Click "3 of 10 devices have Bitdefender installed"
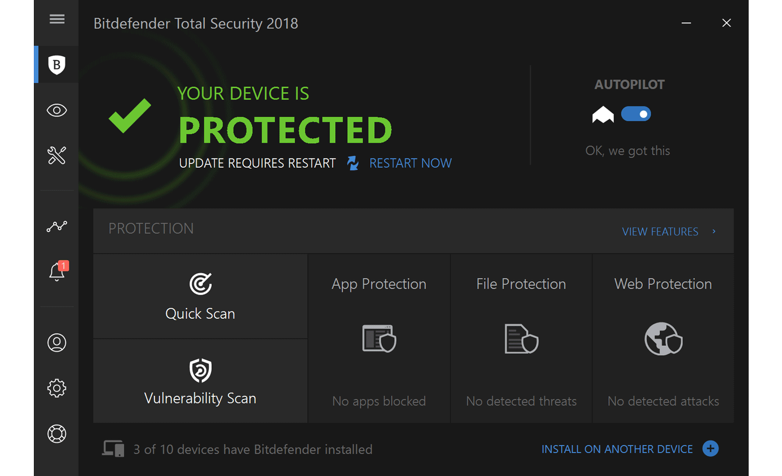The width and height of the screenshot is (782, 476). 253,449
